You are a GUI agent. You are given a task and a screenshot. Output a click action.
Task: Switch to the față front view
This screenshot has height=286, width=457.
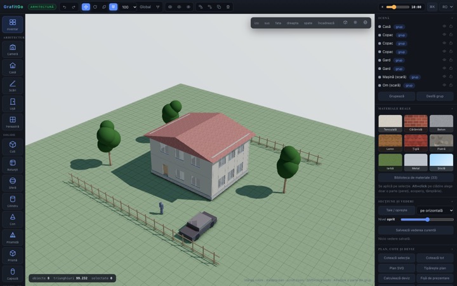pyautogui.click(x=278, y=23)
